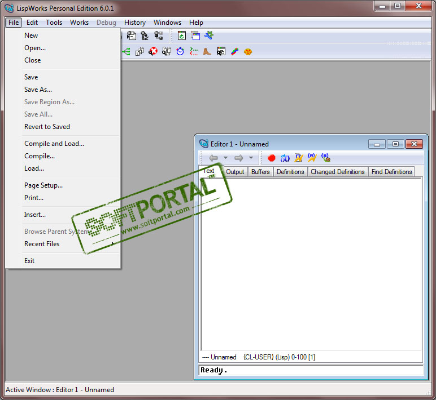Choose Open... from the File menu
The height and width of the screenshot is (400, 436).
[x=71, y=48]
